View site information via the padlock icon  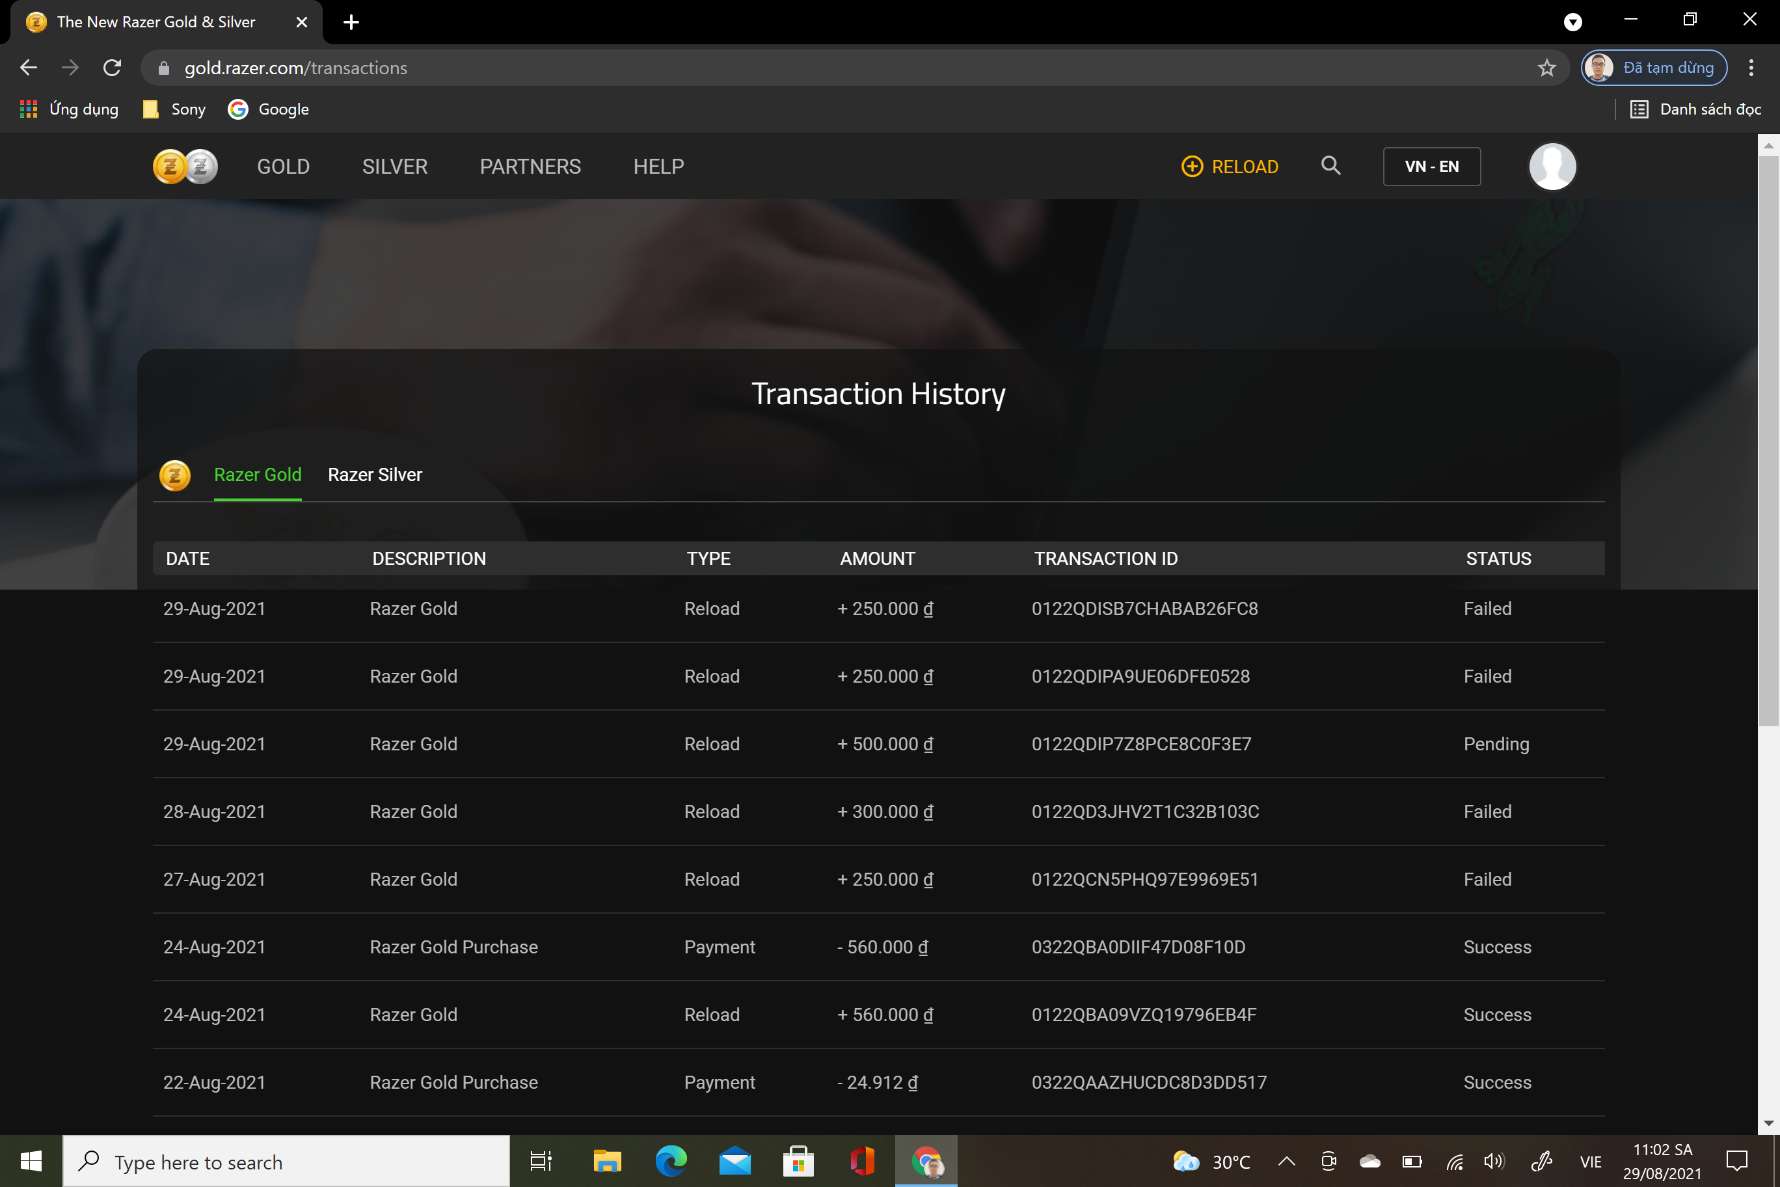[x=163, y=68]
